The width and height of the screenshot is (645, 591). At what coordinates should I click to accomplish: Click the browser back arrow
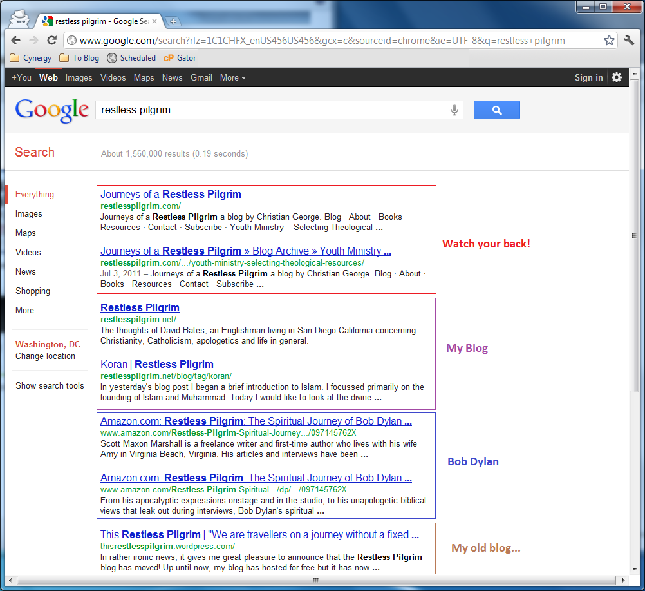coord(15,41)
